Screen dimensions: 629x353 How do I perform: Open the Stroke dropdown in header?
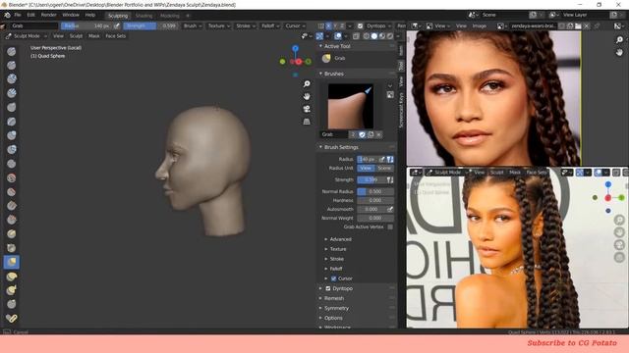point(246,25)
